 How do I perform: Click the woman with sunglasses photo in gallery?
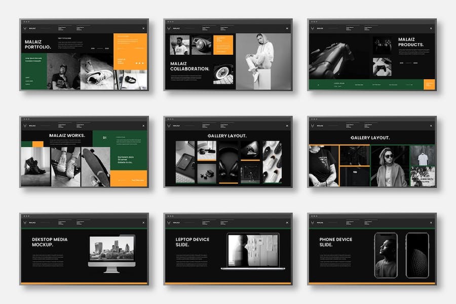[390, 166]
